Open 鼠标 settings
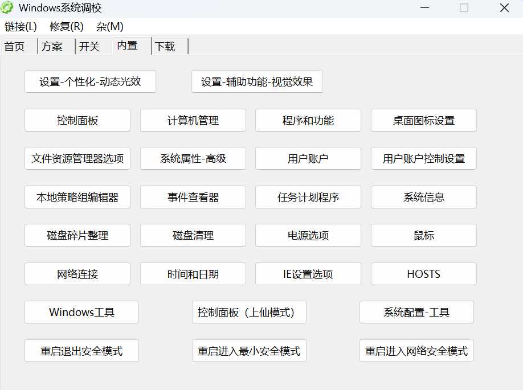The height and width of the screenshot is (390, 523). (424, 235)
